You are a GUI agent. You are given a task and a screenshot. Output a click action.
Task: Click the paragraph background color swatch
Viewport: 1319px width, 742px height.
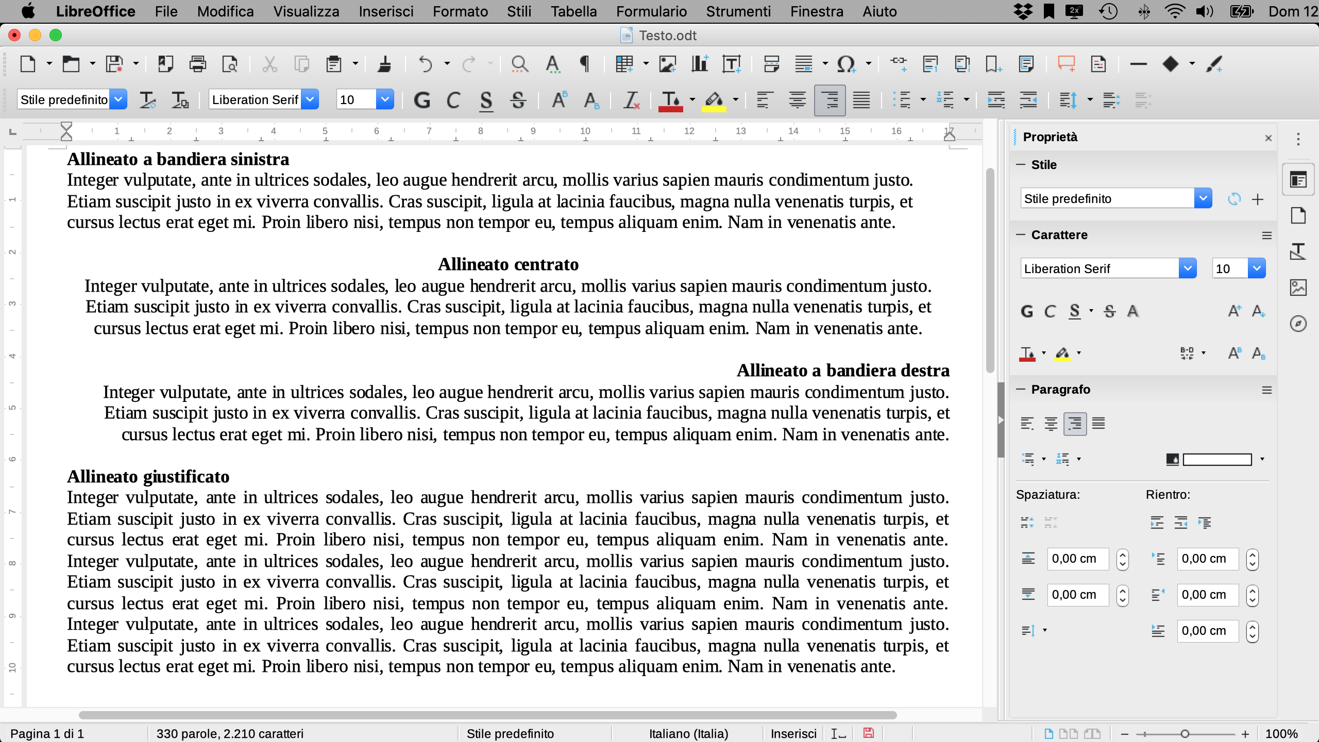(x=1216, y=459)
